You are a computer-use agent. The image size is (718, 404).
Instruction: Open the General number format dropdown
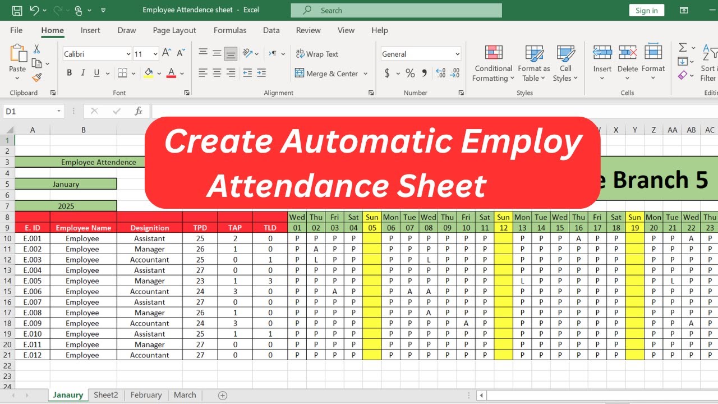point(458,54)
